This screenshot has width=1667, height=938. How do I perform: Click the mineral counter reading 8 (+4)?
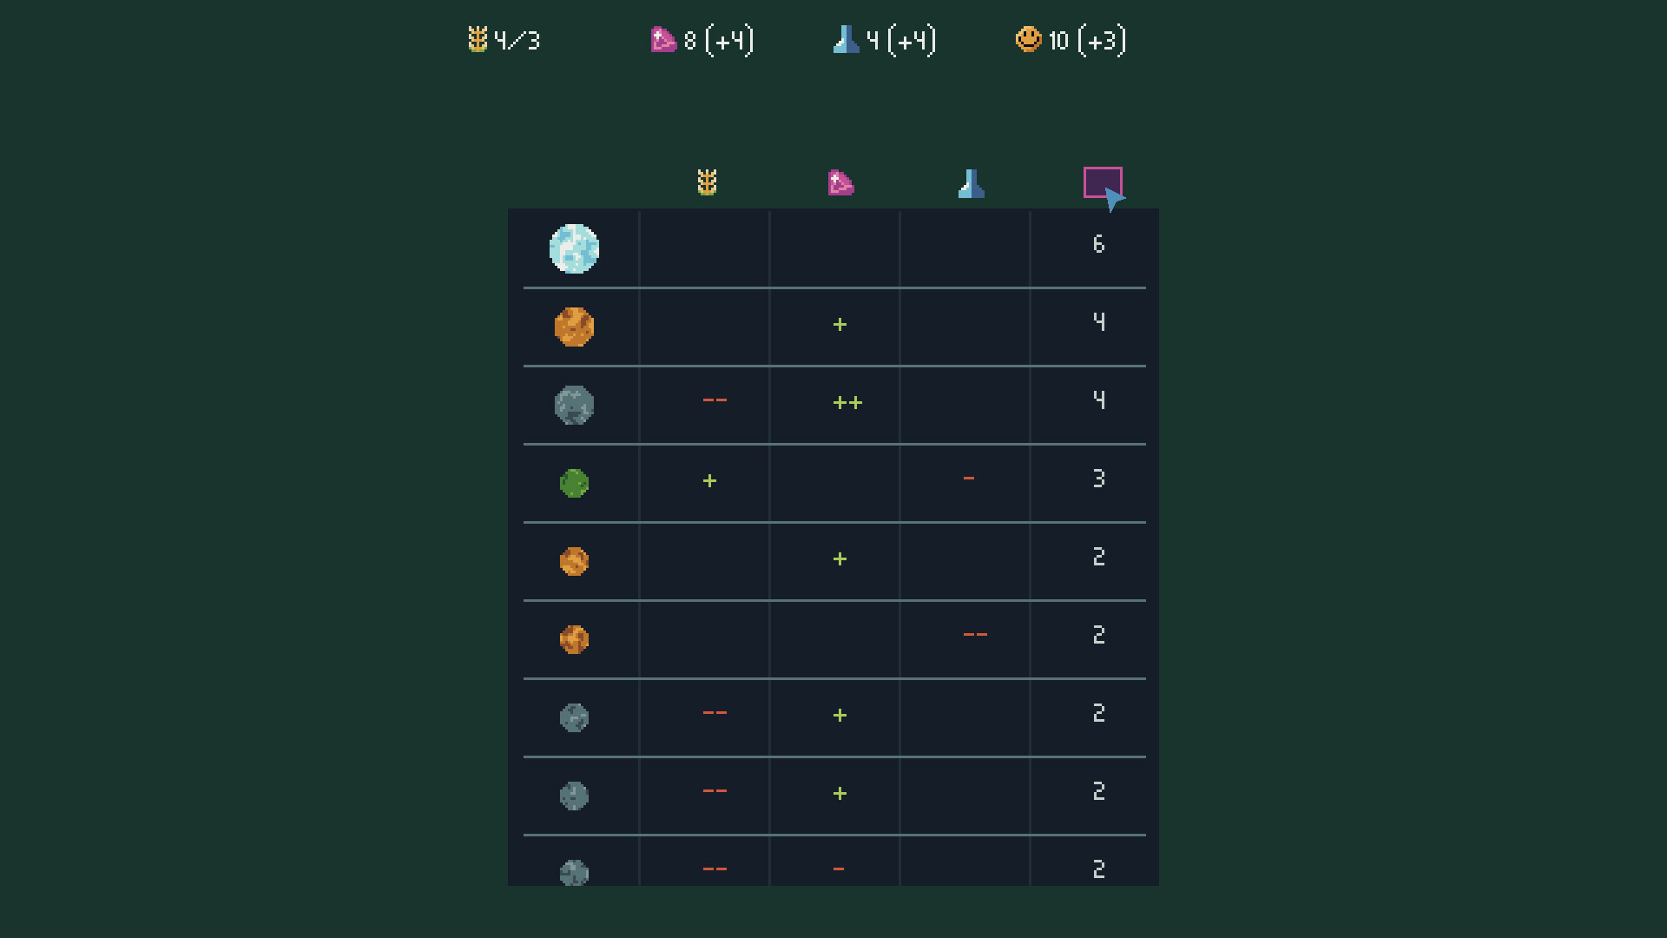click(x=719, y=41)
